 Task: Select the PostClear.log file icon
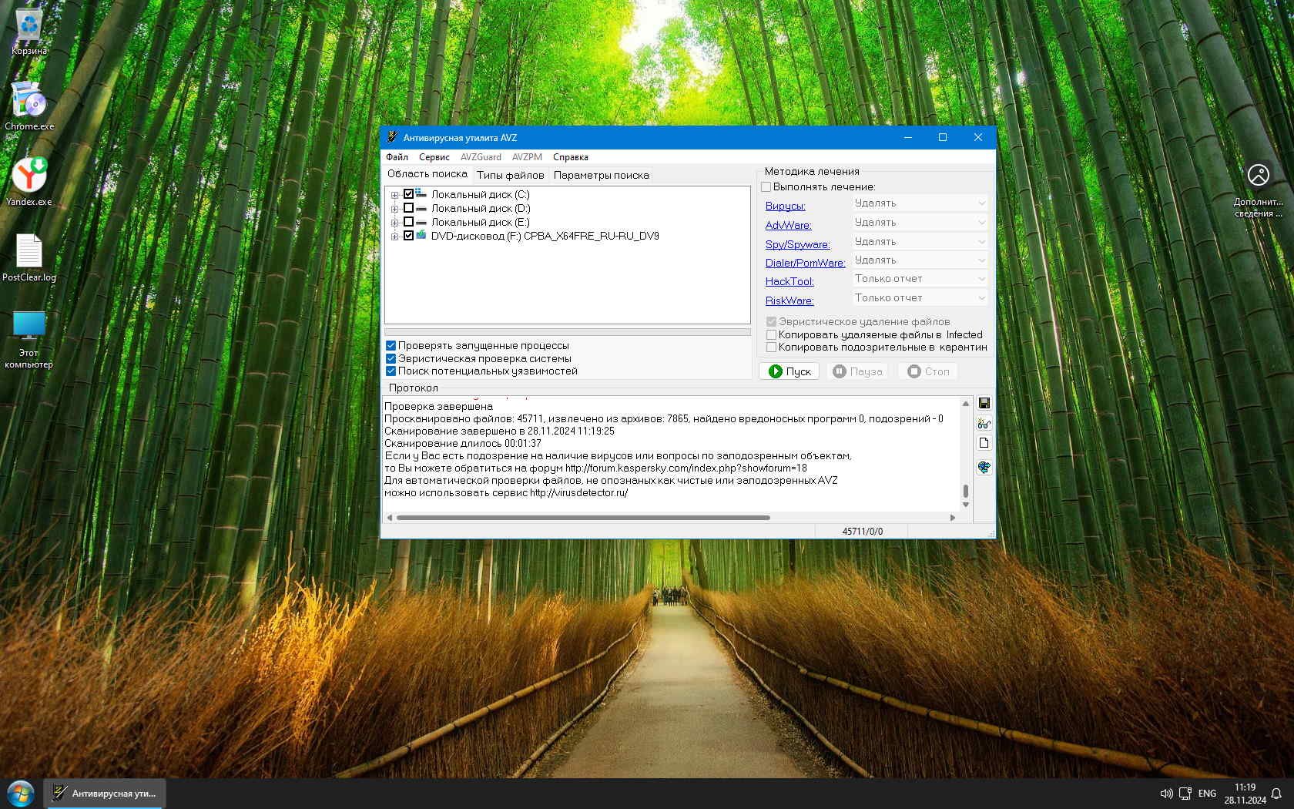(29, 257)
